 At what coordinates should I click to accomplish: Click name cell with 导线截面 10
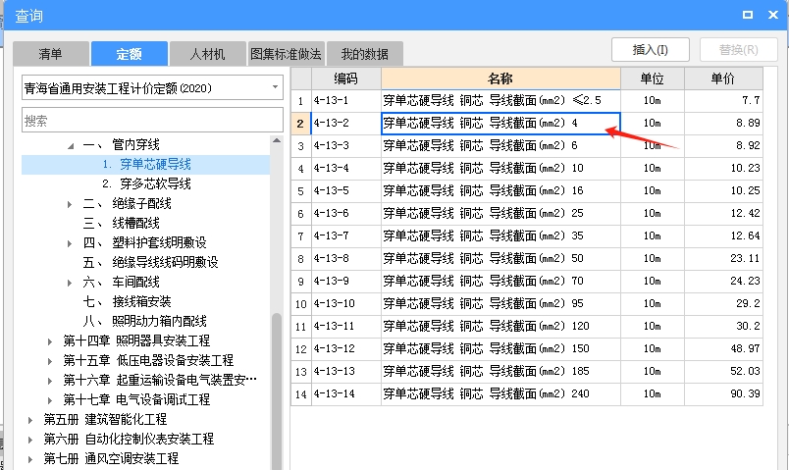(500, 169)
